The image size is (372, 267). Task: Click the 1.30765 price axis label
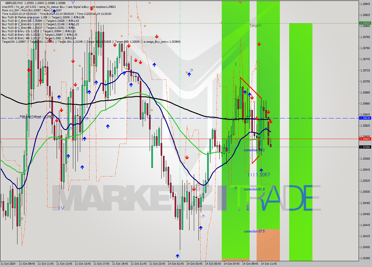pyautogui.click(x=365, y=48)
